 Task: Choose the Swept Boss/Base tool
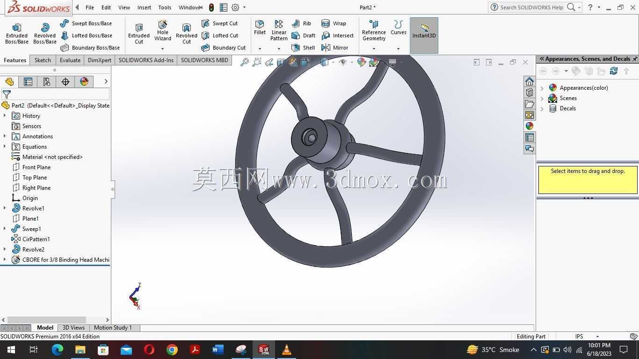coord(86,23)
